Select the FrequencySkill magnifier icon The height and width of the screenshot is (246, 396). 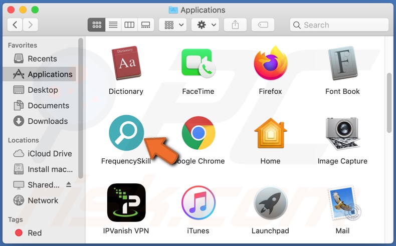pyautogui.click(x=126, y=133)
